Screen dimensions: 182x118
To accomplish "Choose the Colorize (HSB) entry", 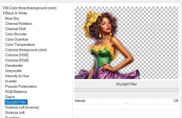I will point(17,55).
